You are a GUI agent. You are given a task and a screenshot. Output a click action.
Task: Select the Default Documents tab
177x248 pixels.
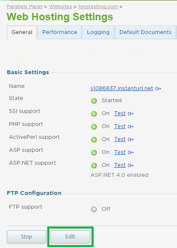click(x=145, y=32)
